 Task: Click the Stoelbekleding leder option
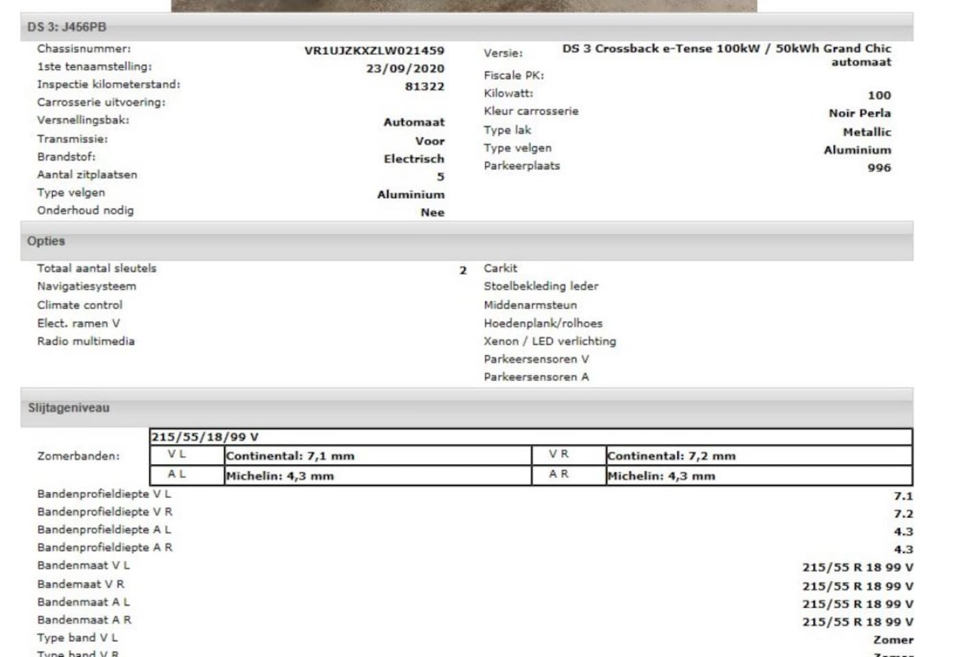(541, 286)
